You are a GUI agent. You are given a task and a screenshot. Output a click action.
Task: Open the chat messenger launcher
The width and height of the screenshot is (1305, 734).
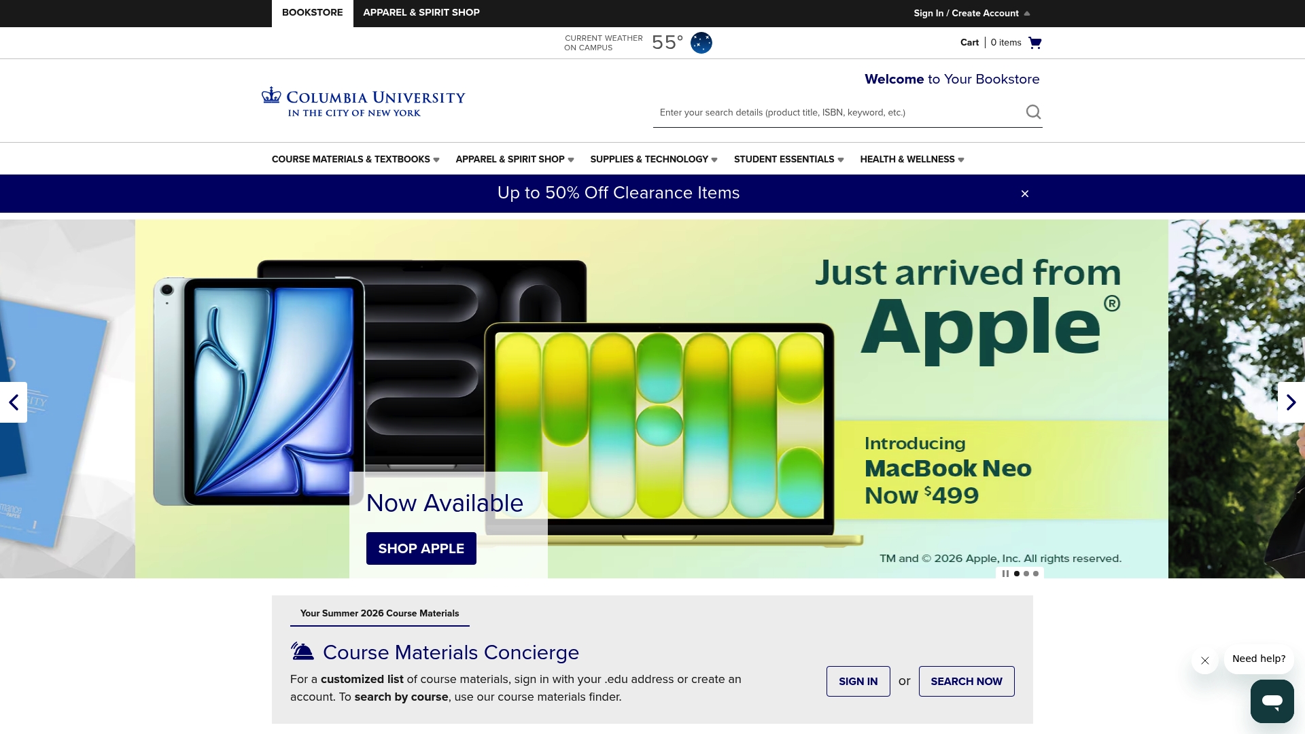pos(1272,701)
